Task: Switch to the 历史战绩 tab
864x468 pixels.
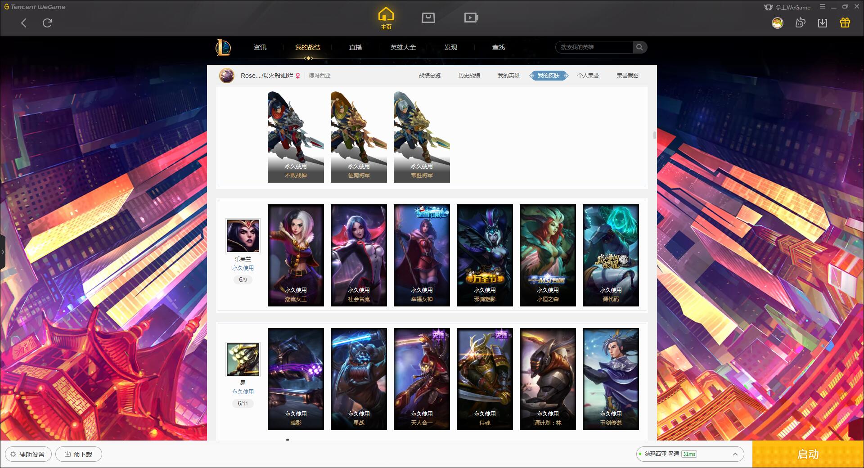Action: (469, 76)
